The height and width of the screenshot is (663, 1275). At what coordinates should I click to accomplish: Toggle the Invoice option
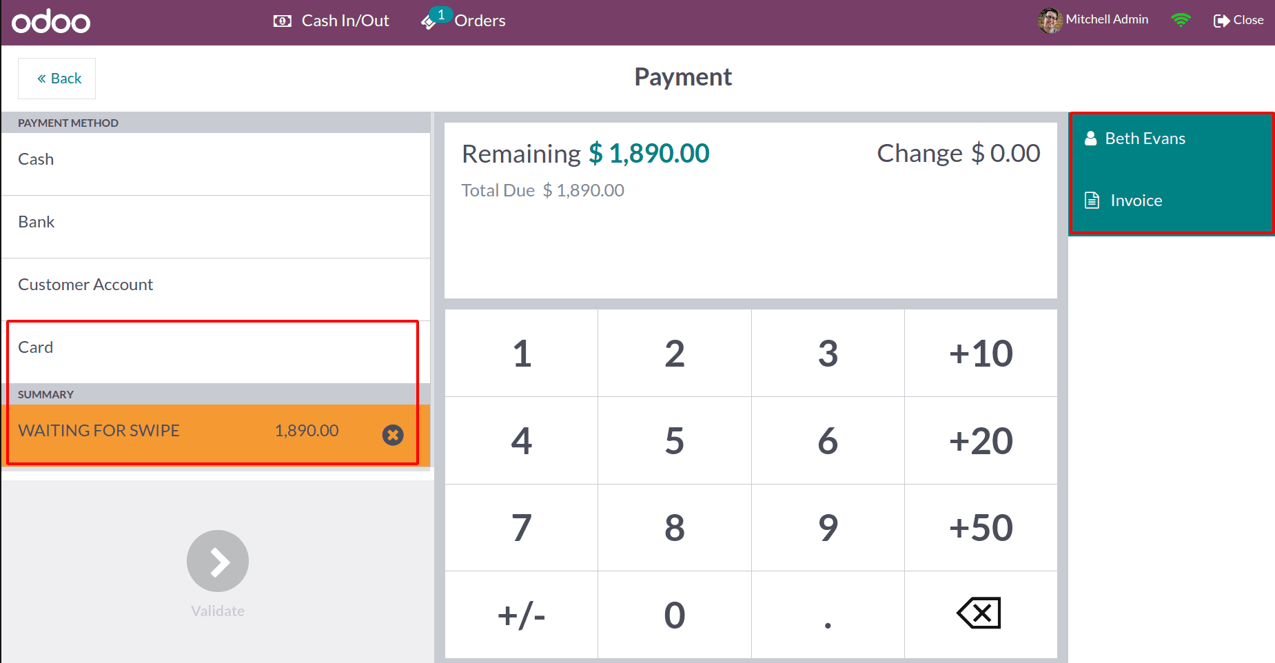(1136, 201)
